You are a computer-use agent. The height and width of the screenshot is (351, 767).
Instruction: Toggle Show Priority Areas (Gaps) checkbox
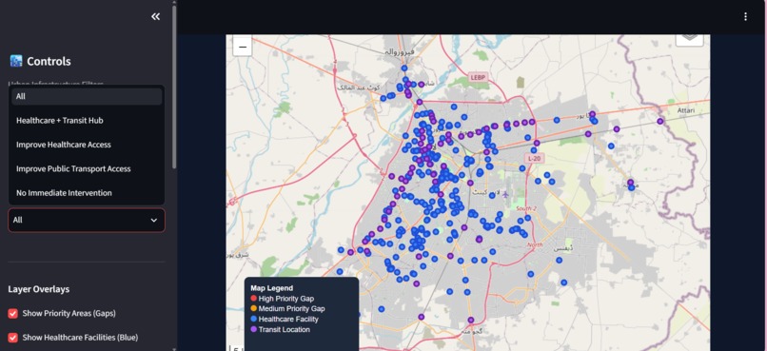[x=12, y=313]
